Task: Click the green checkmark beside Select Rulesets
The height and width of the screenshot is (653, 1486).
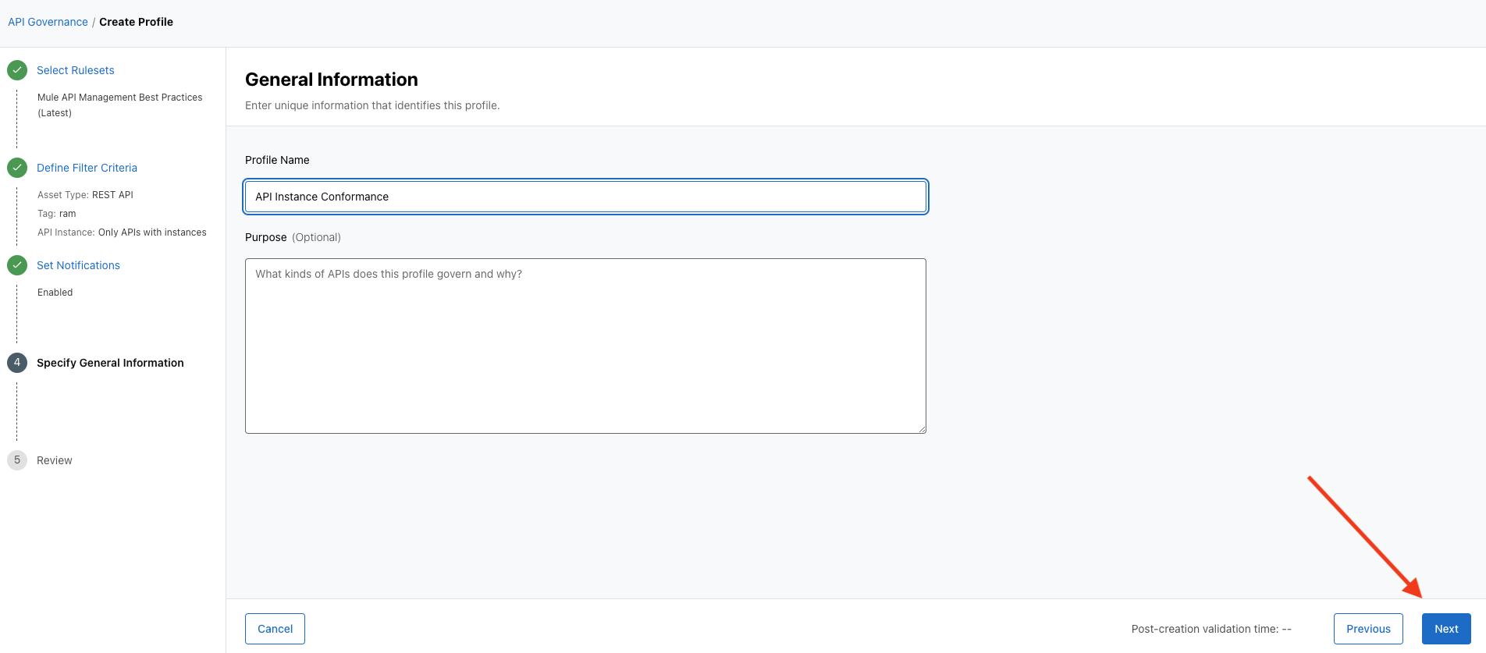Action: click(x=17, y=70)
